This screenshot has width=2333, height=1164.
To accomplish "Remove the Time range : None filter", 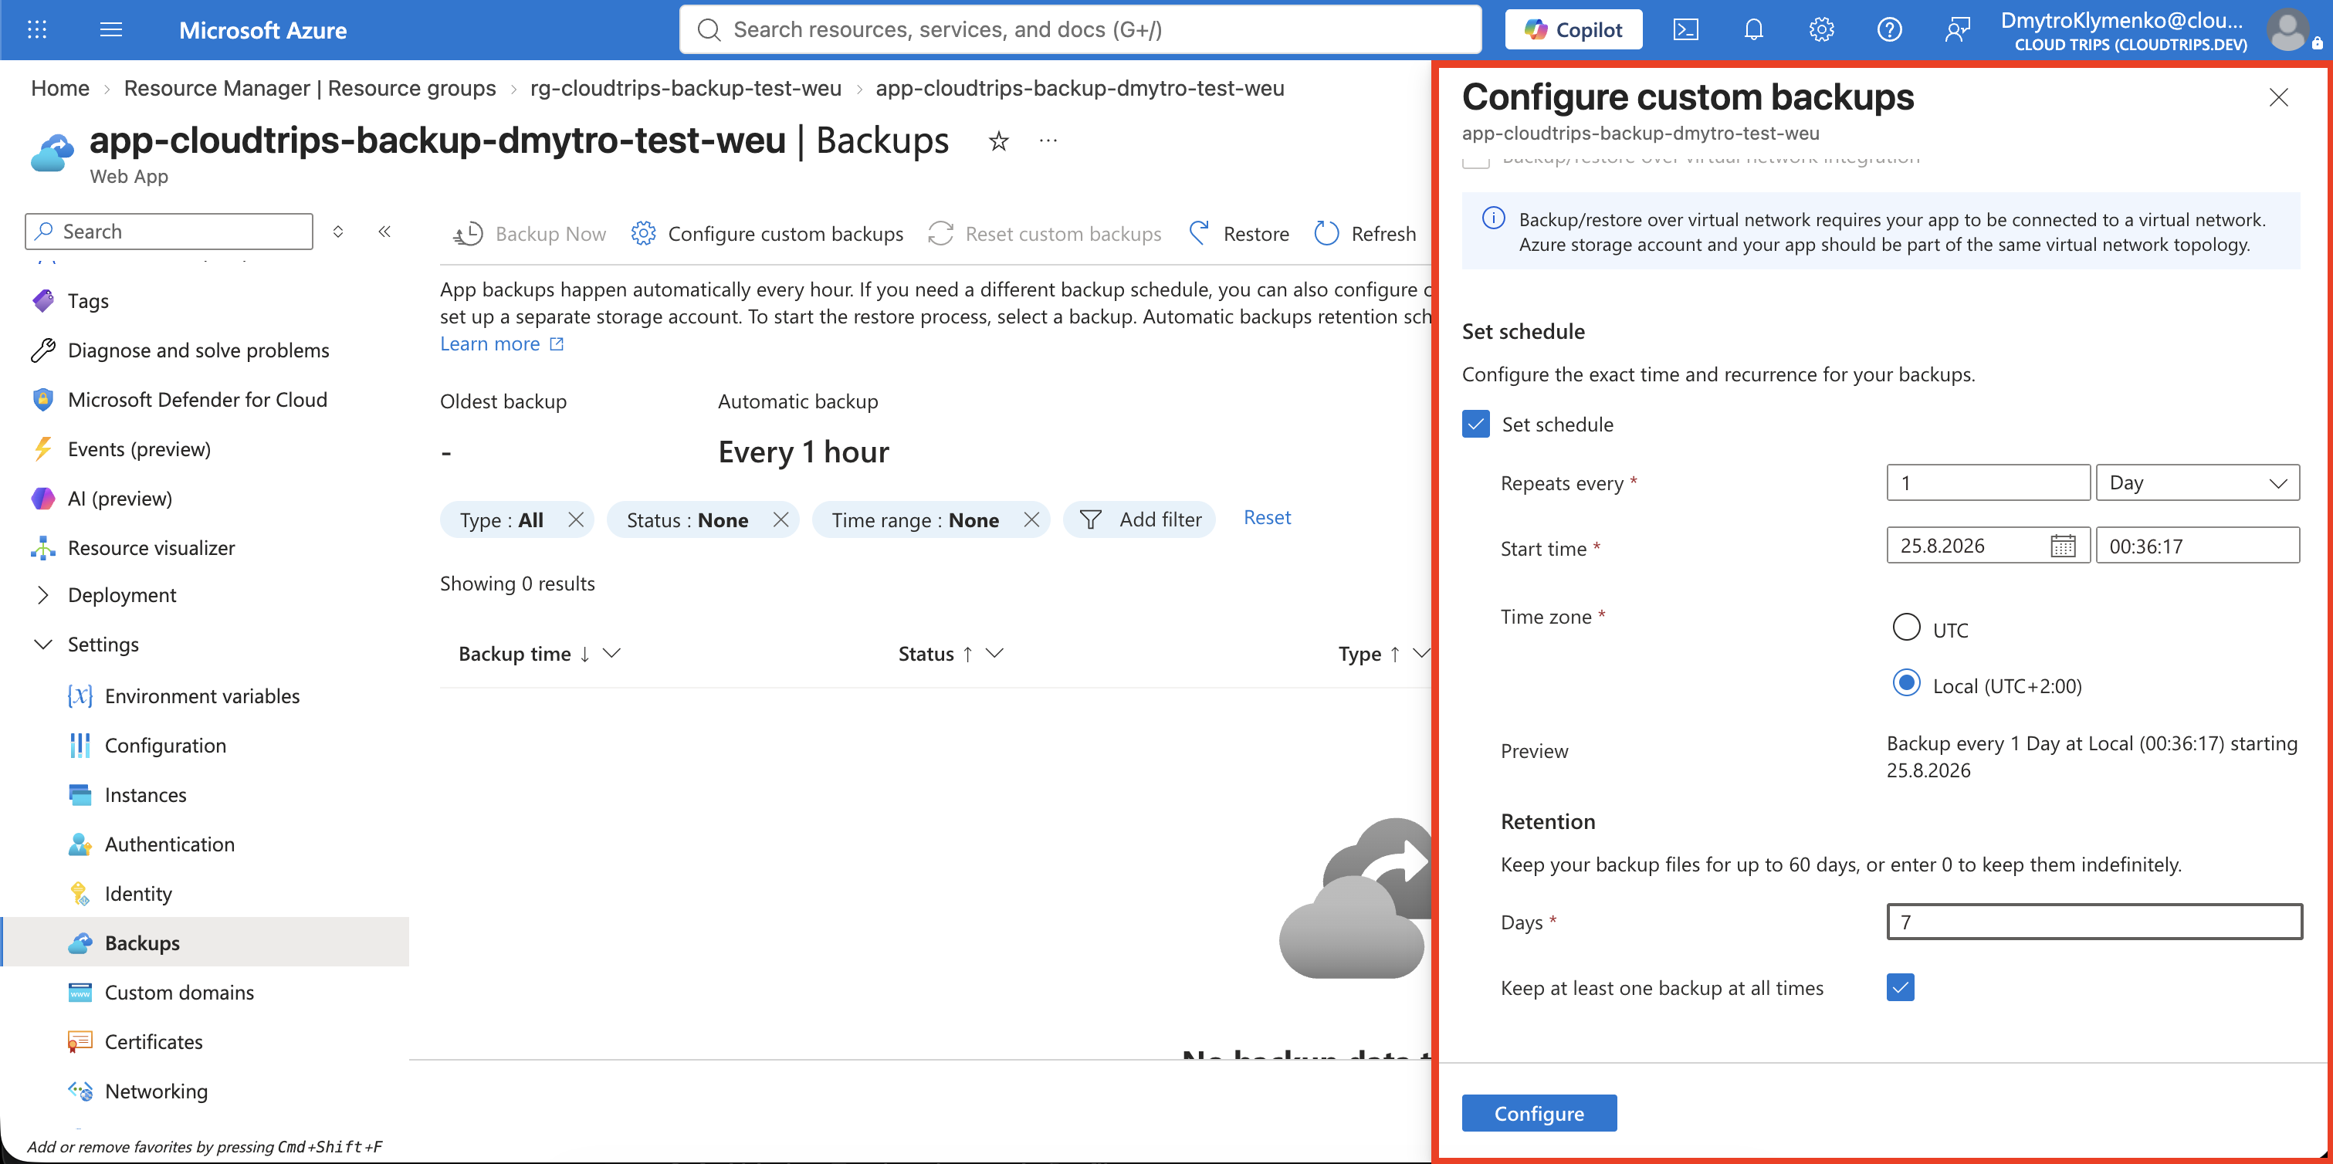I will (x=1031, y=519).
